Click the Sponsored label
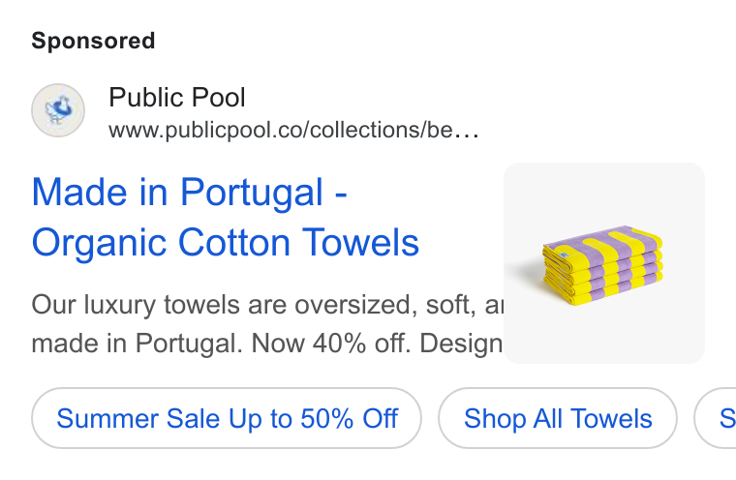The image size is (736, 480). point(93,41)
